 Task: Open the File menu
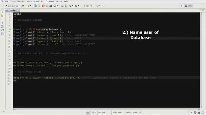pos(2,1)
